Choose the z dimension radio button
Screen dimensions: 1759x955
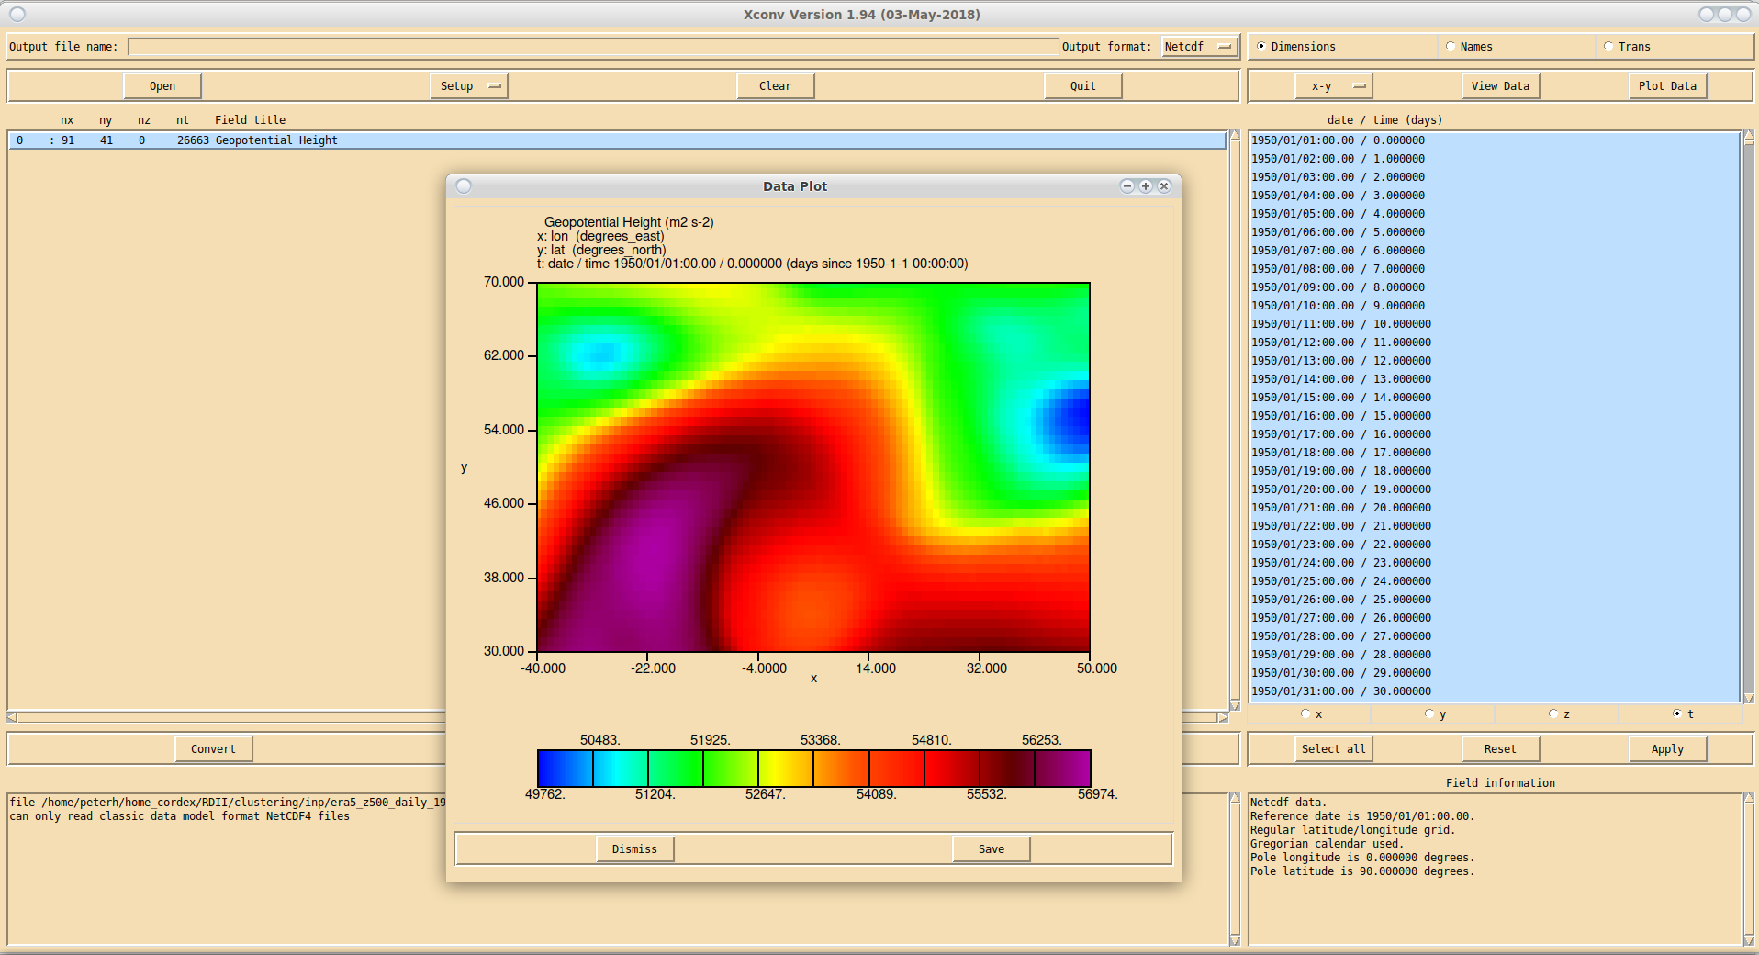click(1553, 713)
